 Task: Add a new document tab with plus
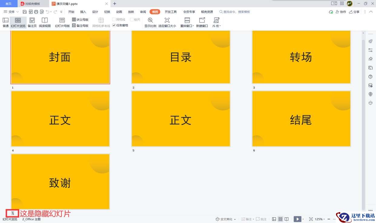point(114,4)
